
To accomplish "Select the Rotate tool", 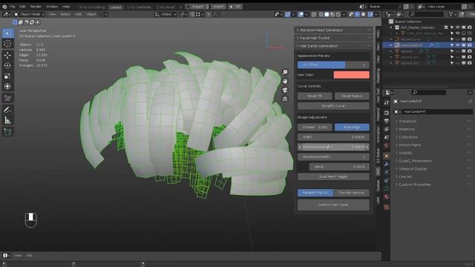I will click(x=7, y=65).
